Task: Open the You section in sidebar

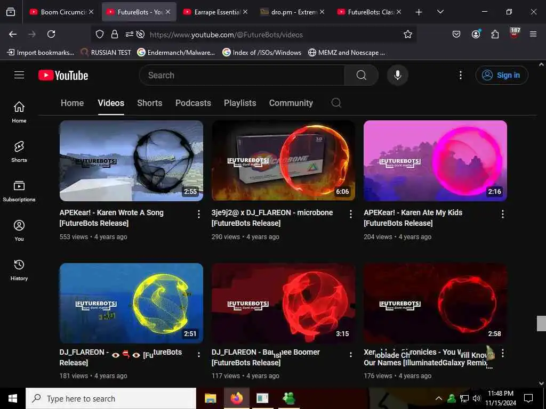Action: pos(19,230)
